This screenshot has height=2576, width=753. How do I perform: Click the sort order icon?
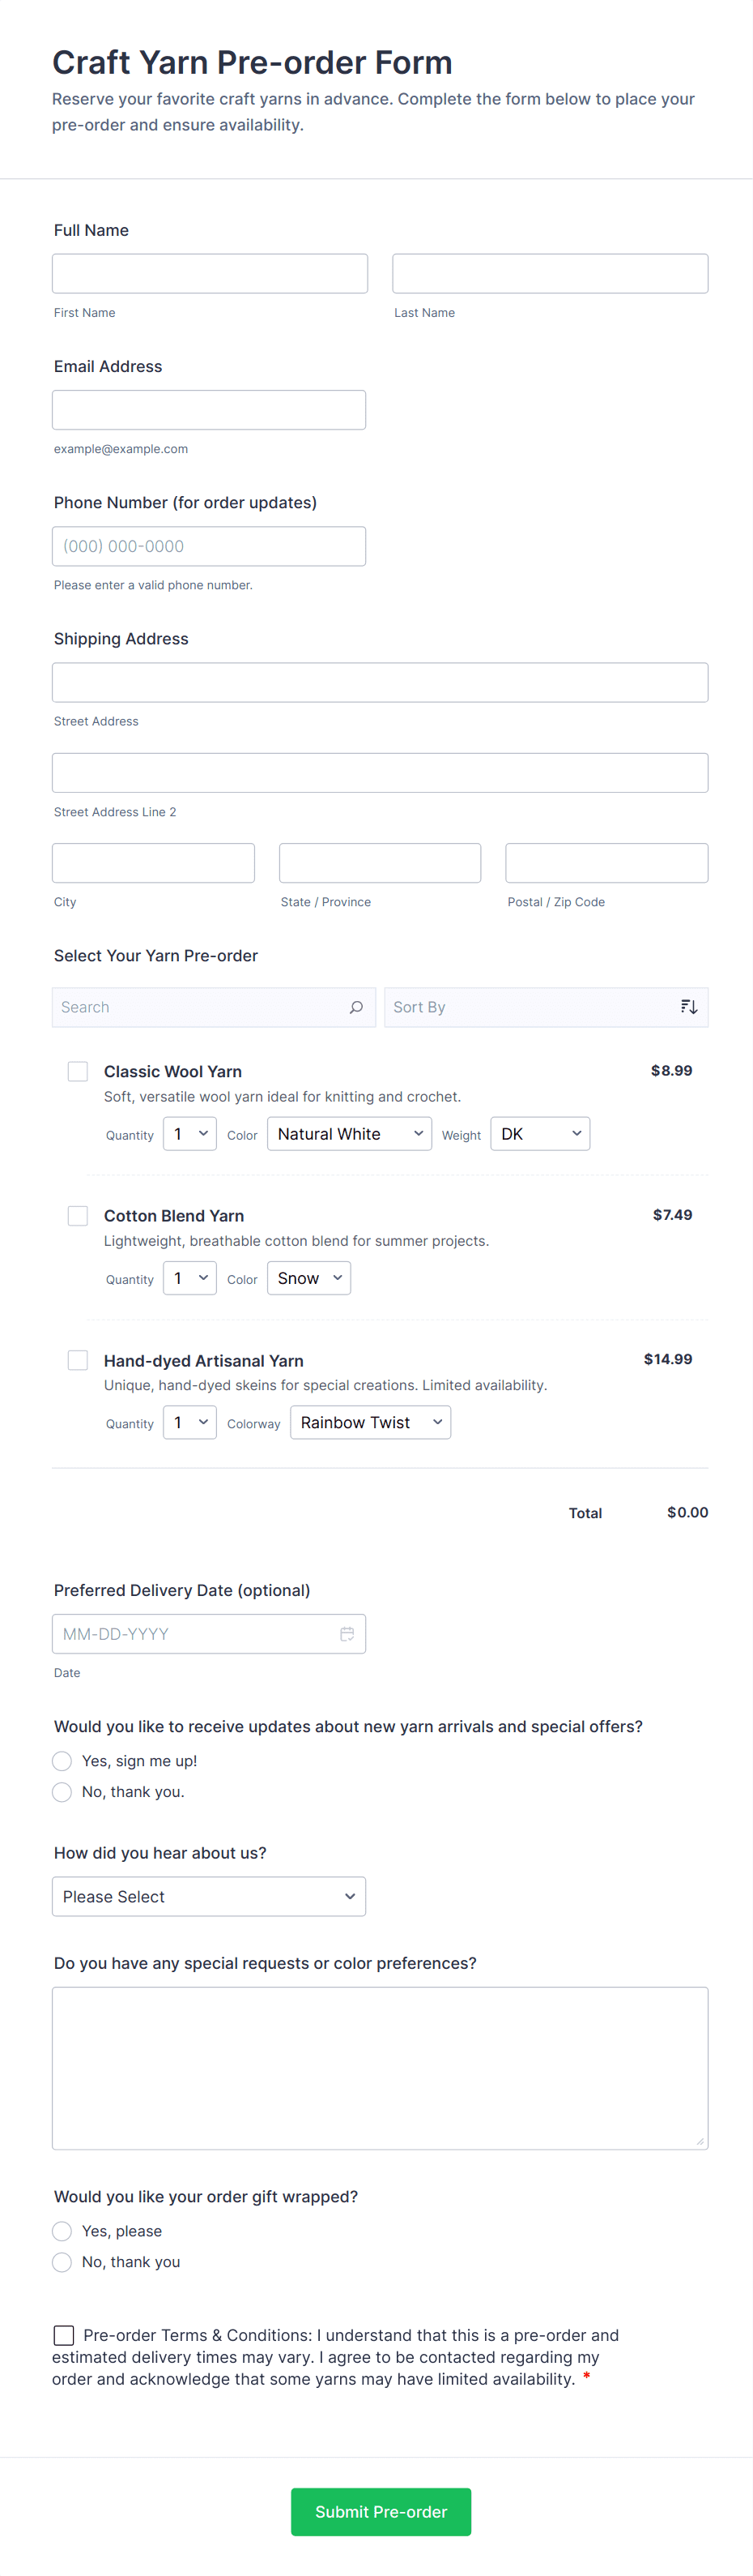point(688,1007)
